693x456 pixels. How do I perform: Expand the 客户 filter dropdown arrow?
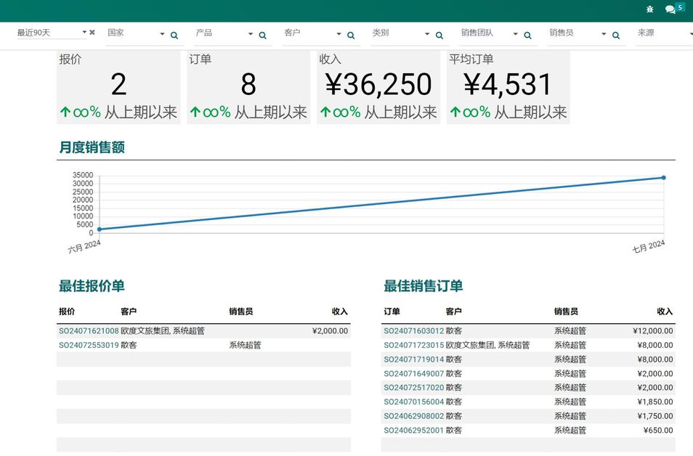[339, 33]
